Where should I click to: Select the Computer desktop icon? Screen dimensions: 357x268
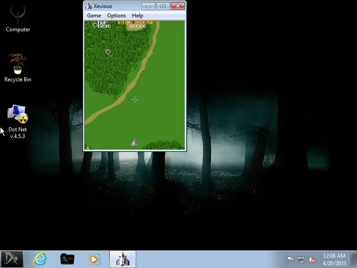pyautogui.click(x=18, y=19)
